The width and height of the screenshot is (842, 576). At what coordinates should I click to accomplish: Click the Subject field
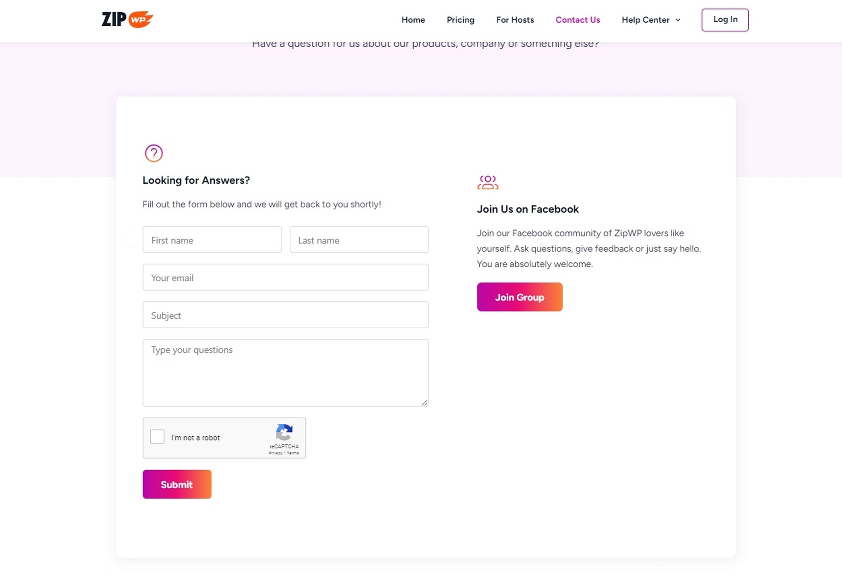pyautogui.click(x=285, y=315)
